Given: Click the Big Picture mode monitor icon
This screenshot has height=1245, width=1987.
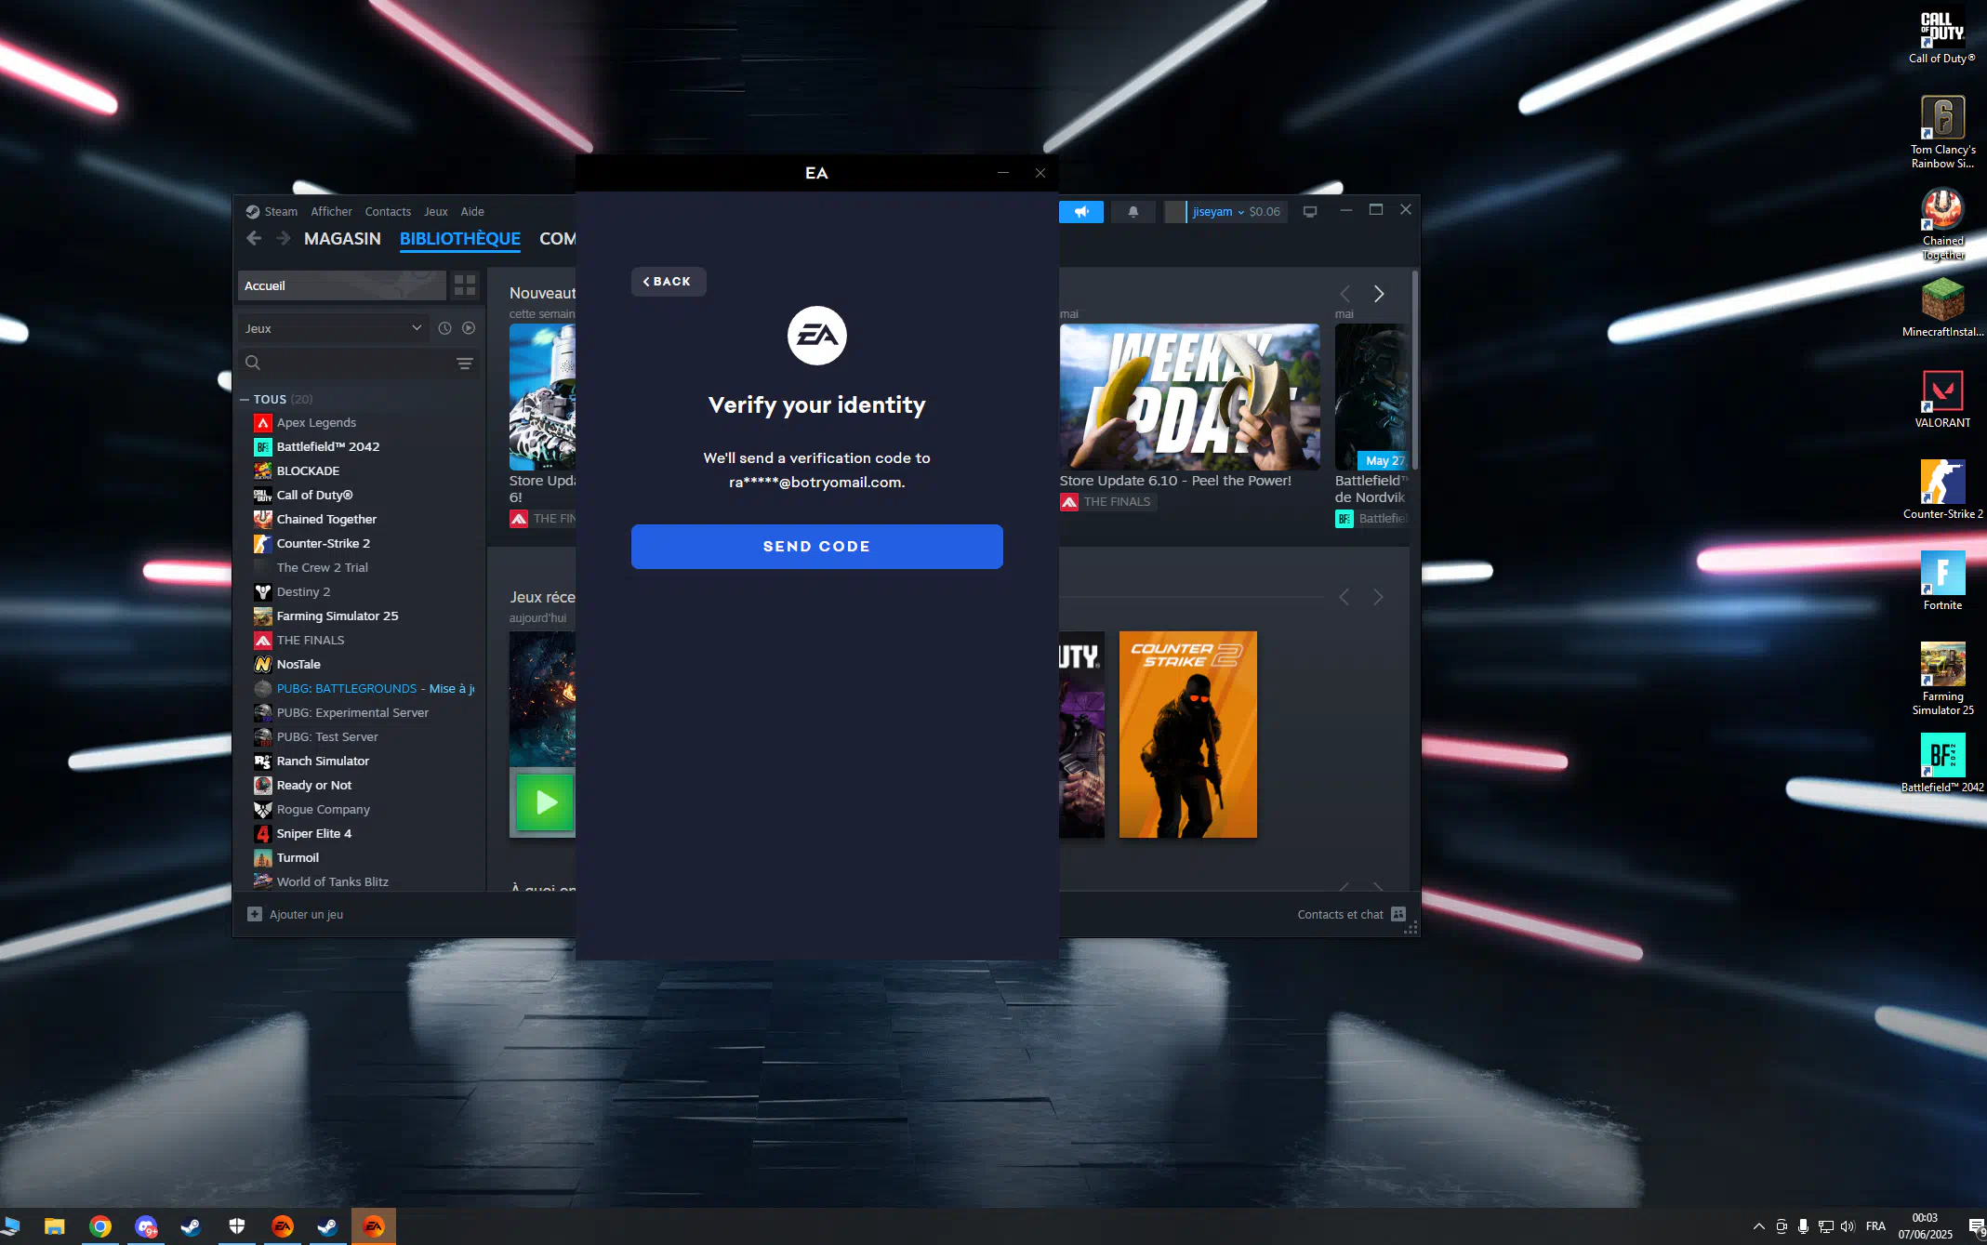Looking at the screenshot, I should point(1309,212).
